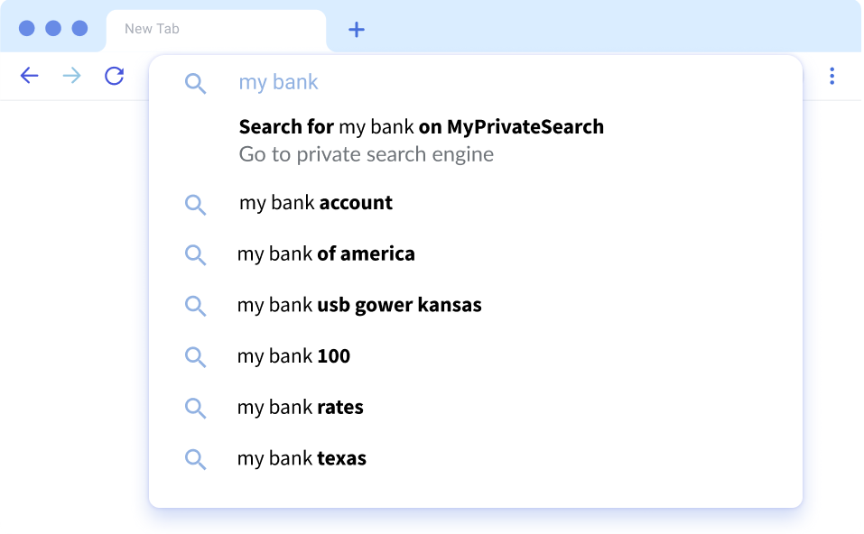Viewport: 864px width, 534px height.
Task: Open a new tab with the plus icon
Action: [x=357, y=30]
